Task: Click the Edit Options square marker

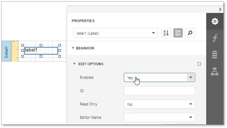Action: click(x=199, y=64)
